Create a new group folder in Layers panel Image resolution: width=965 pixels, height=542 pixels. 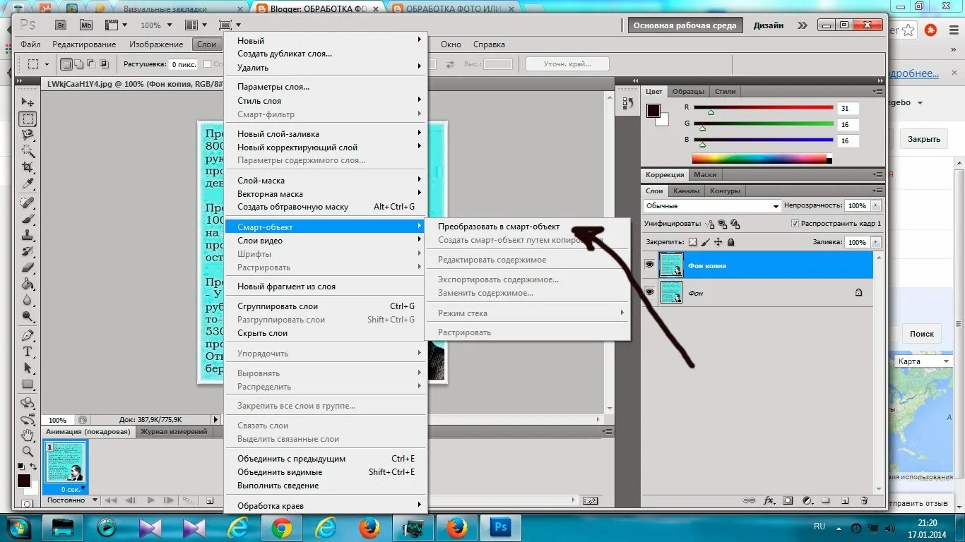826,500
